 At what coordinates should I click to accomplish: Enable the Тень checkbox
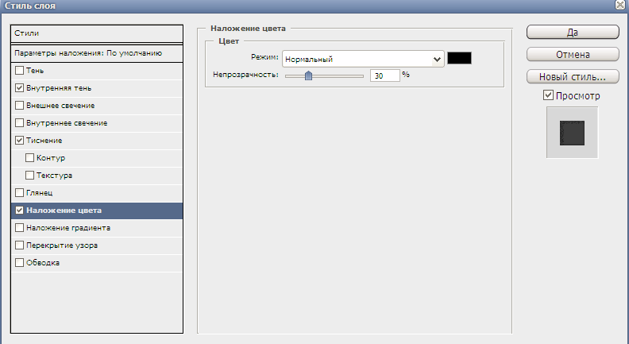pyautogui.click(x=19, y=71)
